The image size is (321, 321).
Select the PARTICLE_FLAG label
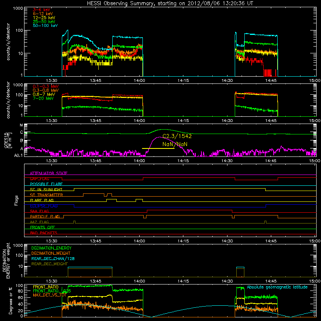point(45,217)
